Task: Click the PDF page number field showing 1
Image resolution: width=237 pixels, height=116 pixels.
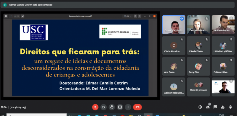Action: point(12,16)
